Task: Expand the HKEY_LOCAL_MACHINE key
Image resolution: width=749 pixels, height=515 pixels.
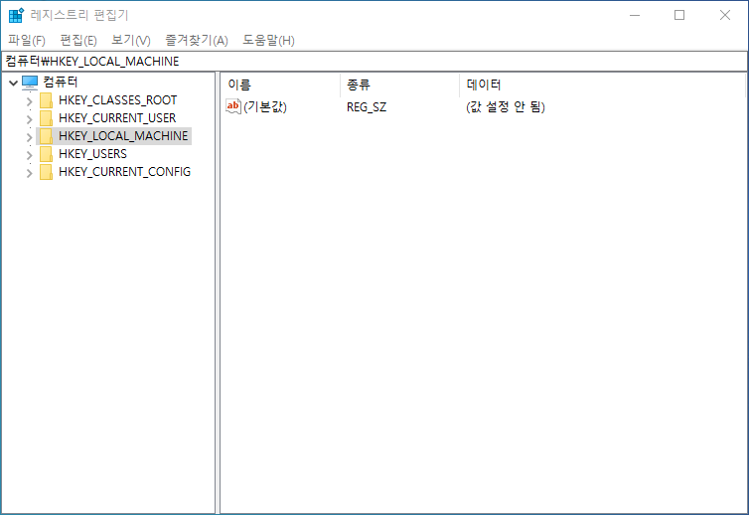Action: (29, 137)
